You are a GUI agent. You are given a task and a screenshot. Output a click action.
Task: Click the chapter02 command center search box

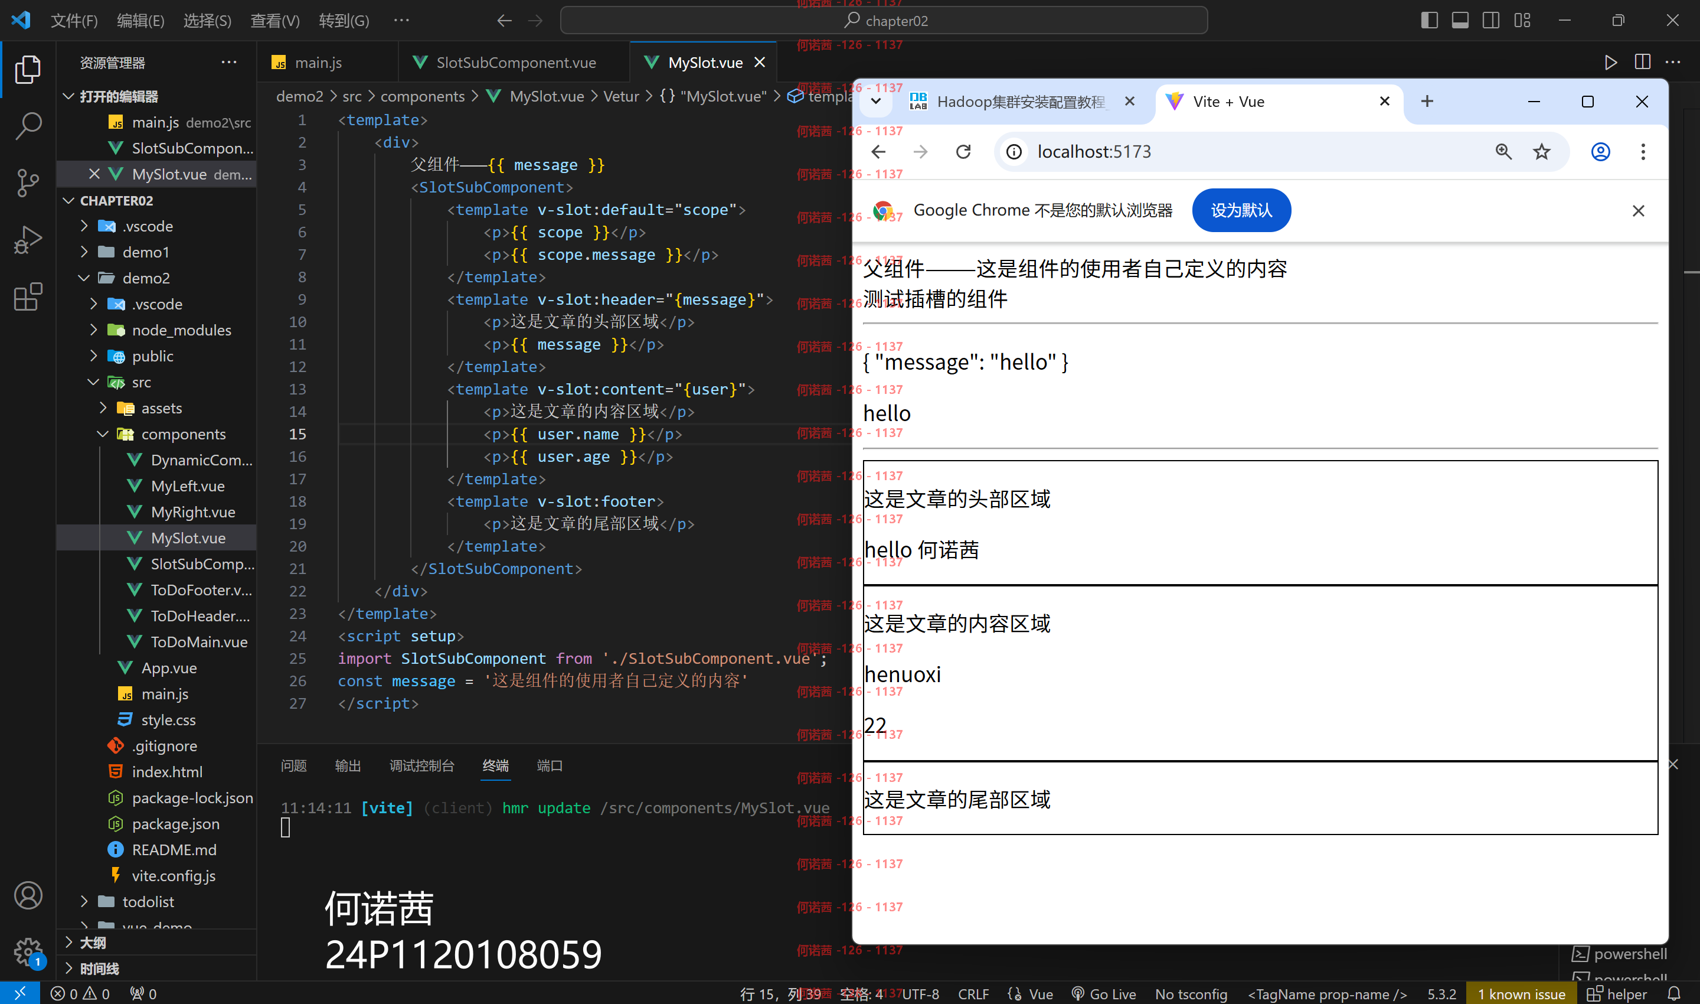click(884, 20)
